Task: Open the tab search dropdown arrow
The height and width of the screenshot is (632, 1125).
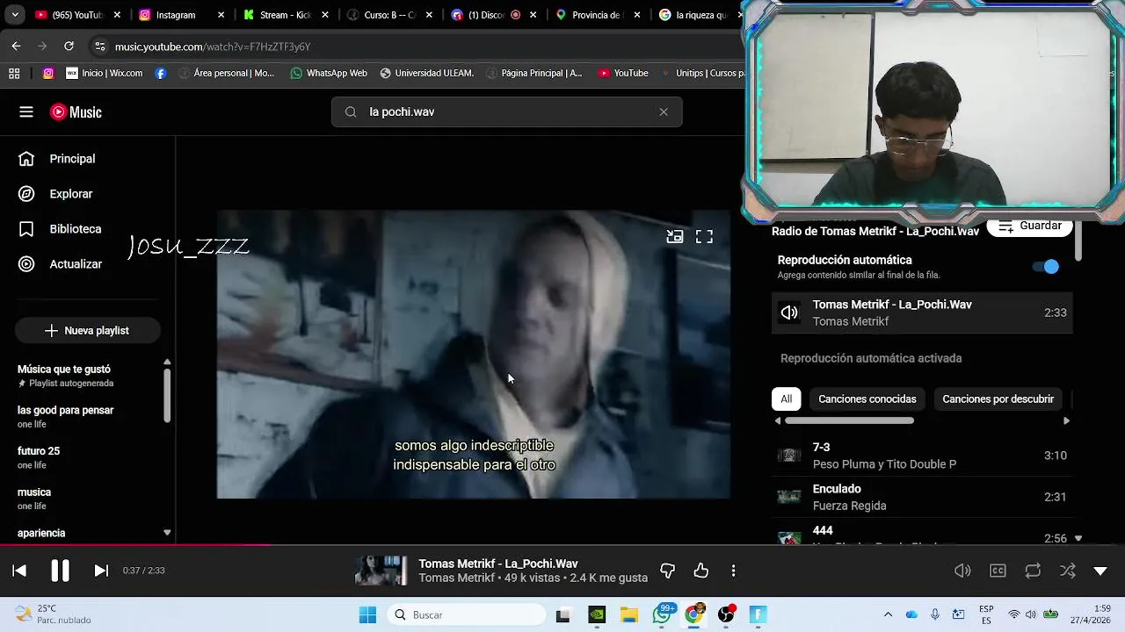Action: (15, 15)
